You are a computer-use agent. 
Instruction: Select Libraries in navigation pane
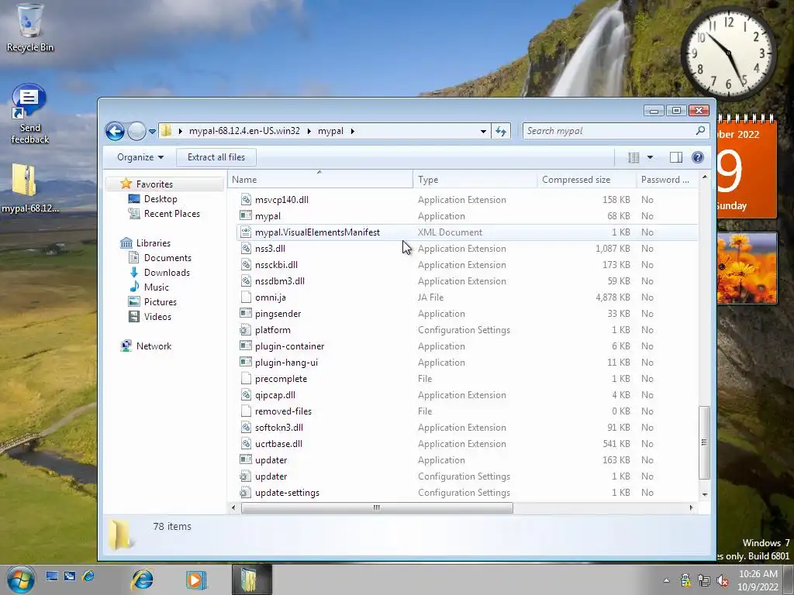point(153,242)
